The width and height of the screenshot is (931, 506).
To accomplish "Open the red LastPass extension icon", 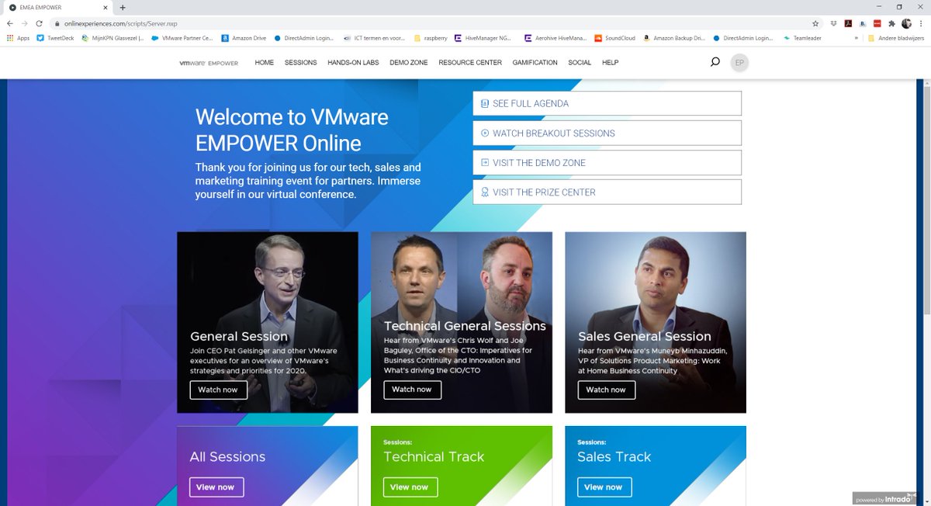I will 877,23.
